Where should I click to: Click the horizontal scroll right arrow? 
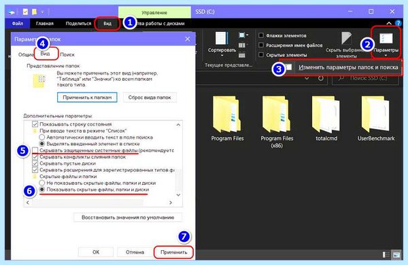click(171, 202)
